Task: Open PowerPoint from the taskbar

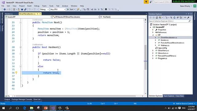Action: (46, 108)
